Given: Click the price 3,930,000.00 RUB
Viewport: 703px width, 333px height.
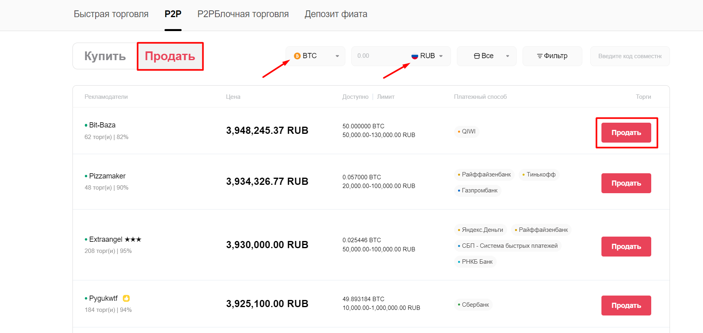Looking at the screenshot, I should coord(267,245).
